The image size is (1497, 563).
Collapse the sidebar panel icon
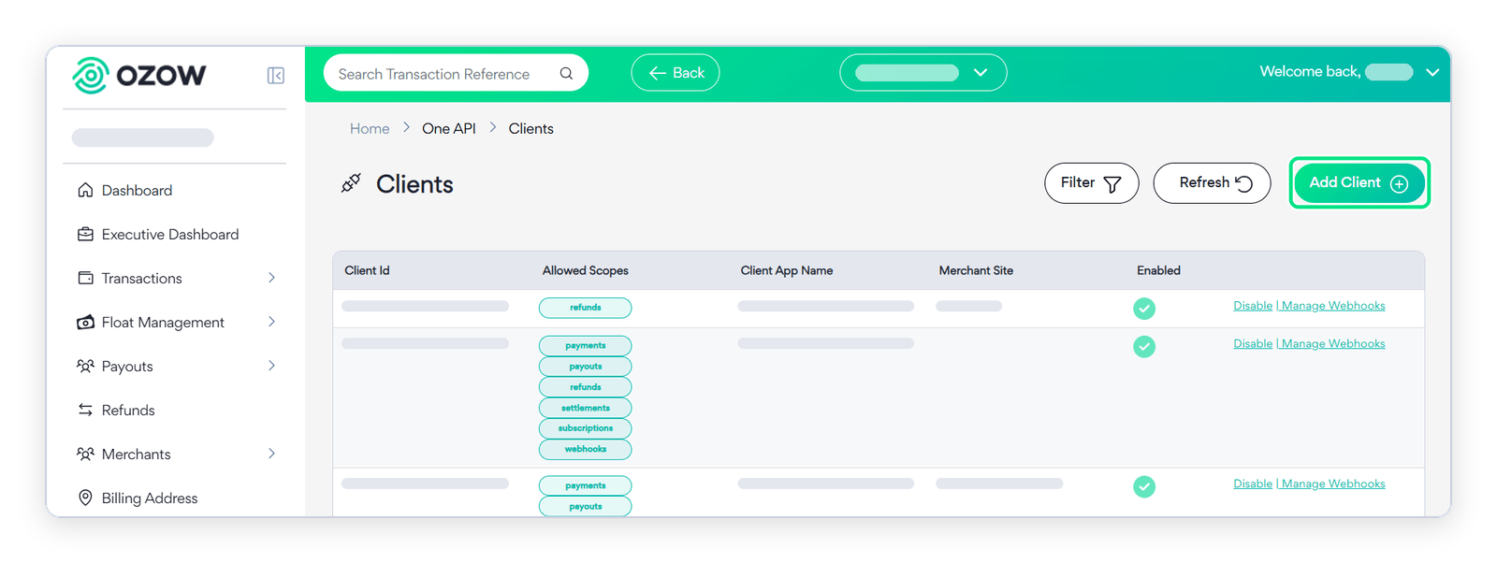[x=275, y=76]
